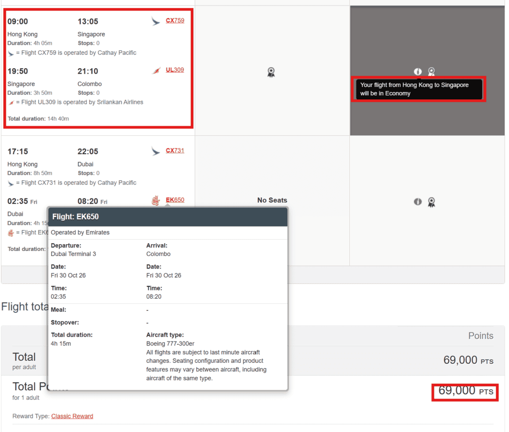The height and width of the screenshot is (432, 509).
Task: Click the SriLankan Airlines icon beside UL309
Action: [157, 70]
